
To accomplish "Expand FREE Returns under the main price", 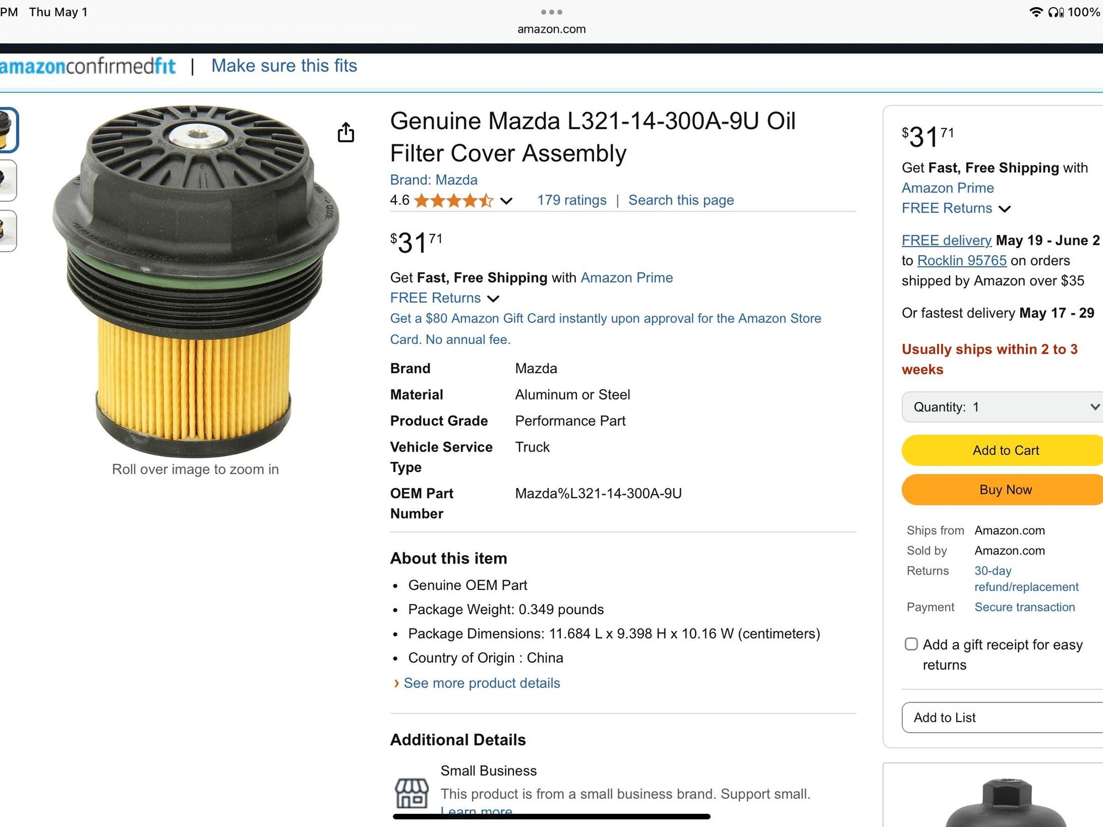I will point(445,298).
